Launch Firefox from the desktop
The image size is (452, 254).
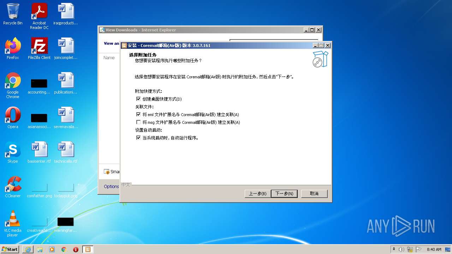[13, 49]
